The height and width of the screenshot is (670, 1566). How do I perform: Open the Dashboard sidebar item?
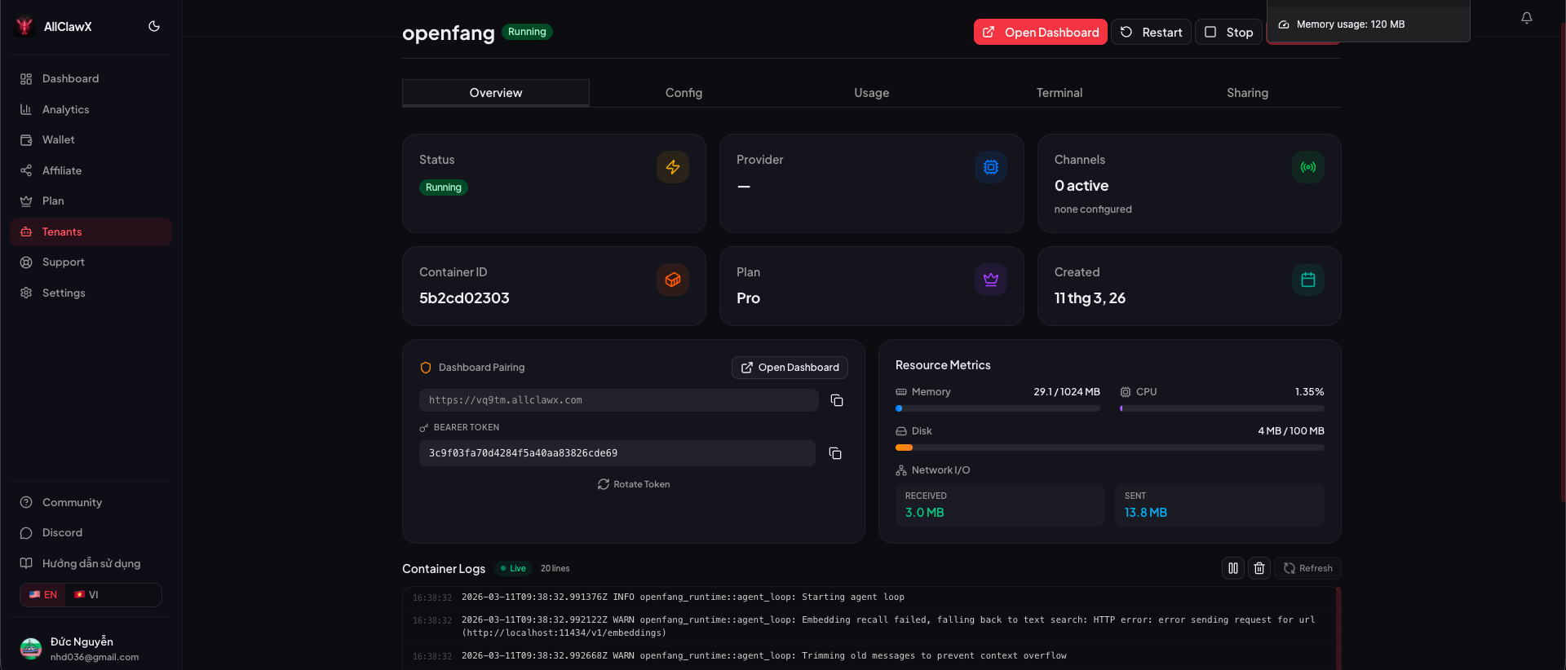pyautogui.click(x=91, y=78)
